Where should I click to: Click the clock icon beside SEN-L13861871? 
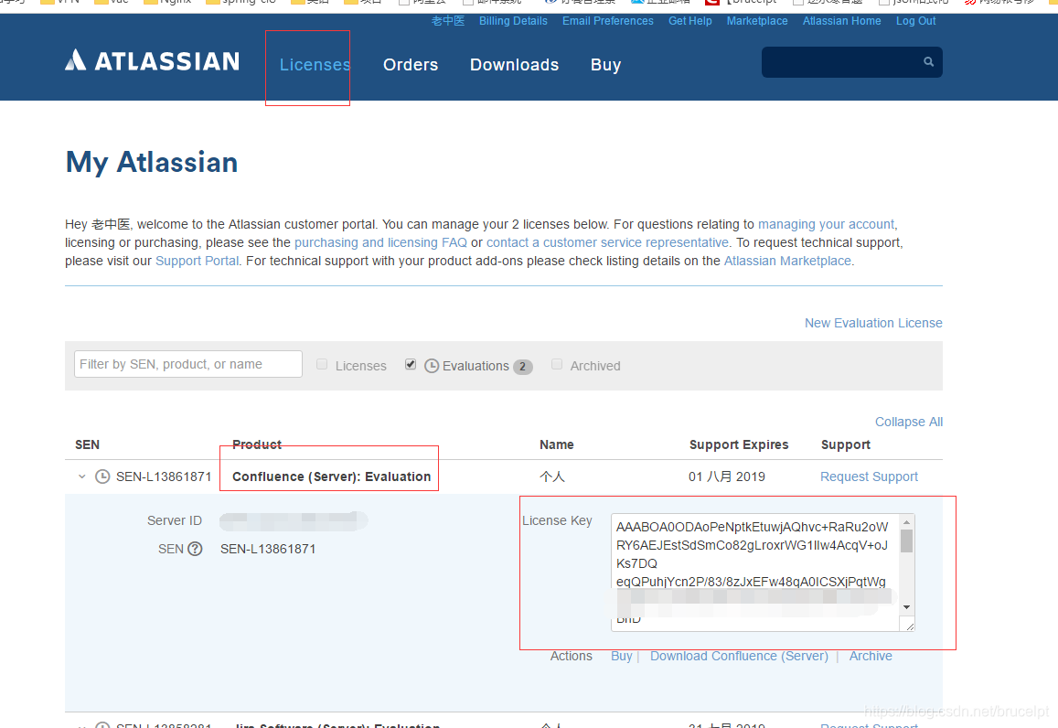coord(102,476)
